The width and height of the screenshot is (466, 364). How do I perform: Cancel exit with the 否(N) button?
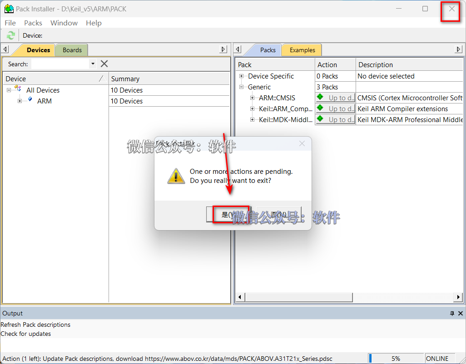279,214
